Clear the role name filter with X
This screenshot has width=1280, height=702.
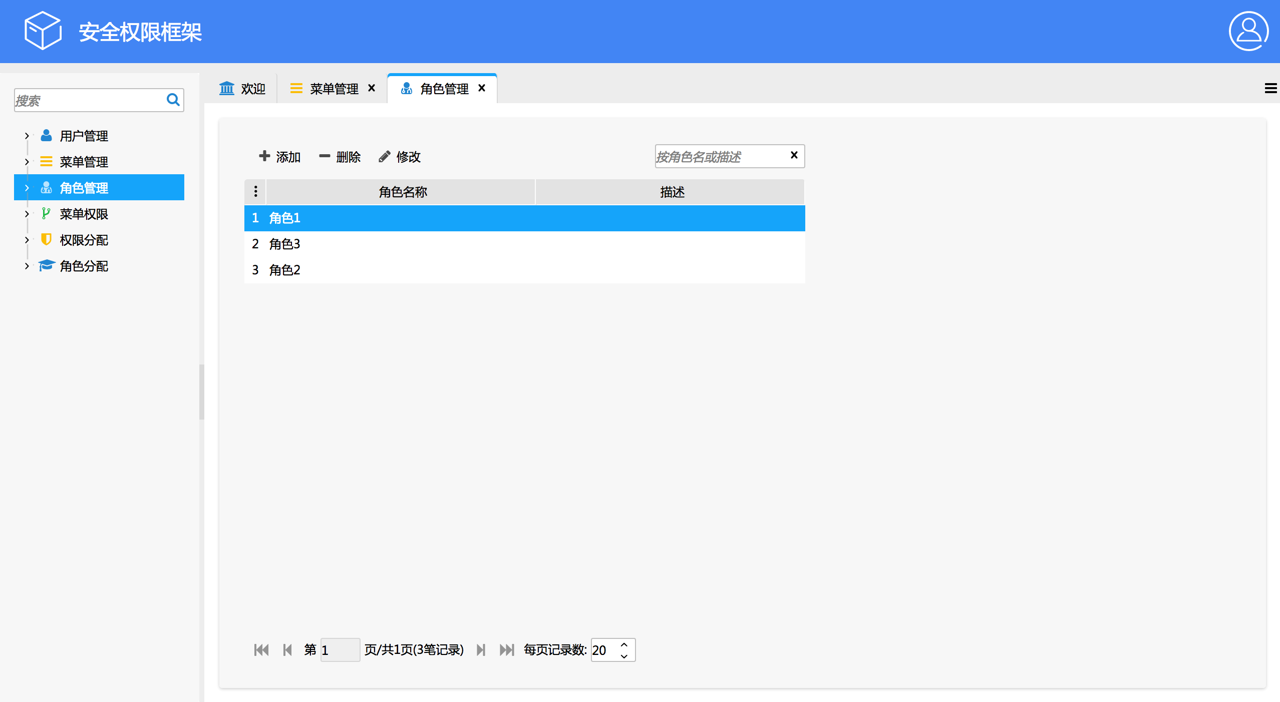[x=794, y=156]
